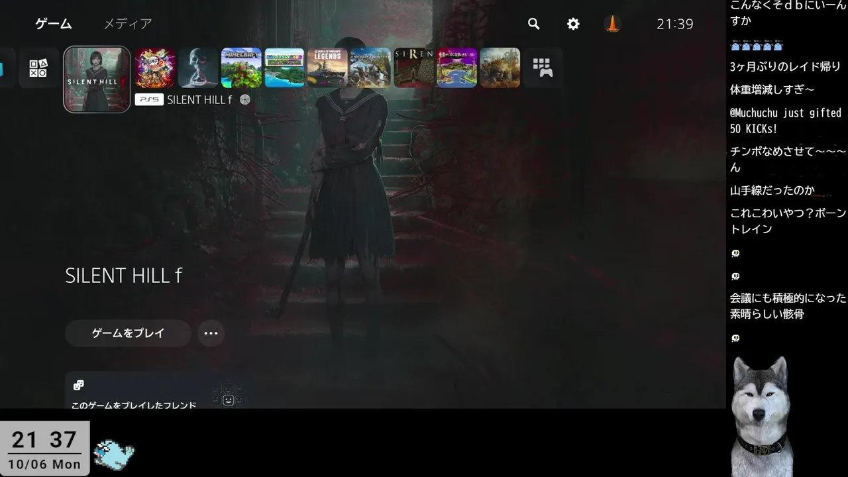Click the ゲームをプレイ button
Screen dimensions: 848x477
[128, 333]
